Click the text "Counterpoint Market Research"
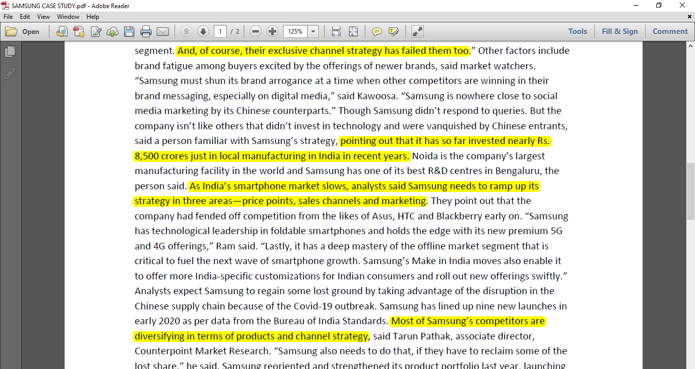 click(x=202, y=351)
